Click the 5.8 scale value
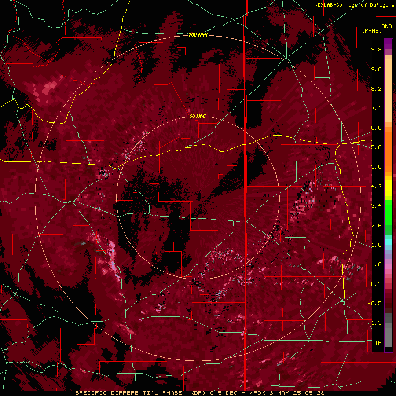This screenshot has height=396, width=396. click(x=376, y=147)
